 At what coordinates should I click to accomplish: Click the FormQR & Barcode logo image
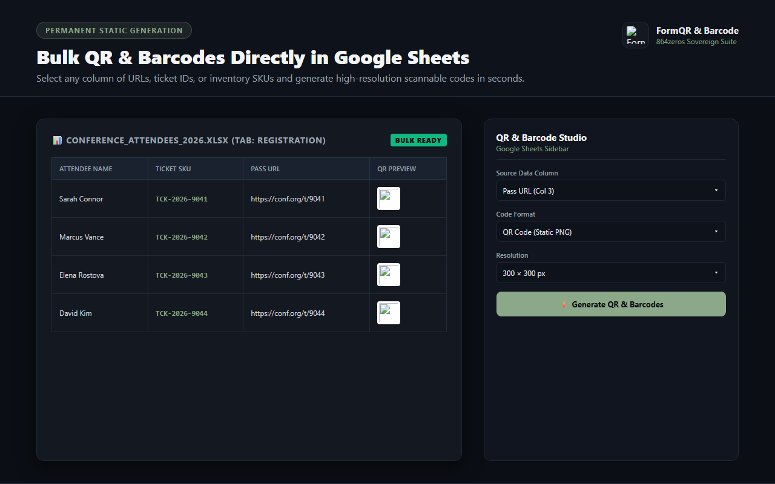pyautogui.click(x=636, y=35)
